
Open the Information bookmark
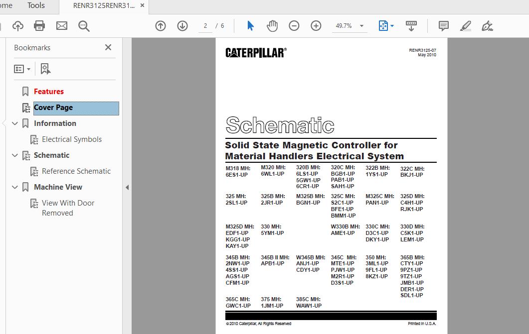[x=55, y=123]
